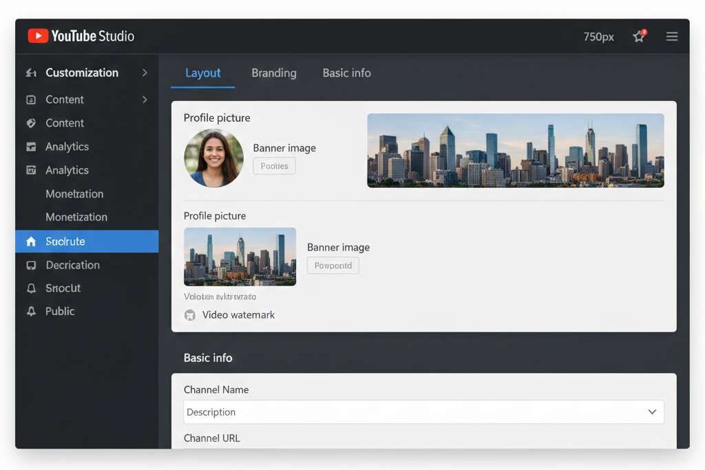Click the Decrication sidebar icon
The height and width of the screenshot is (470, 705).
pos(31,265)
